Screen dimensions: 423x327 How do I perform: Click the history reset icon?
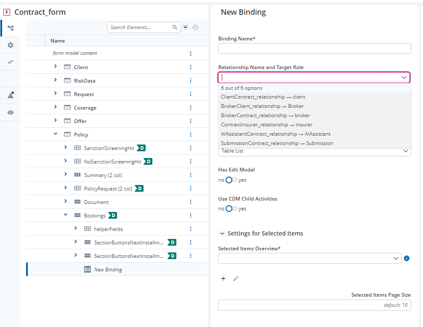coord(195,27)
